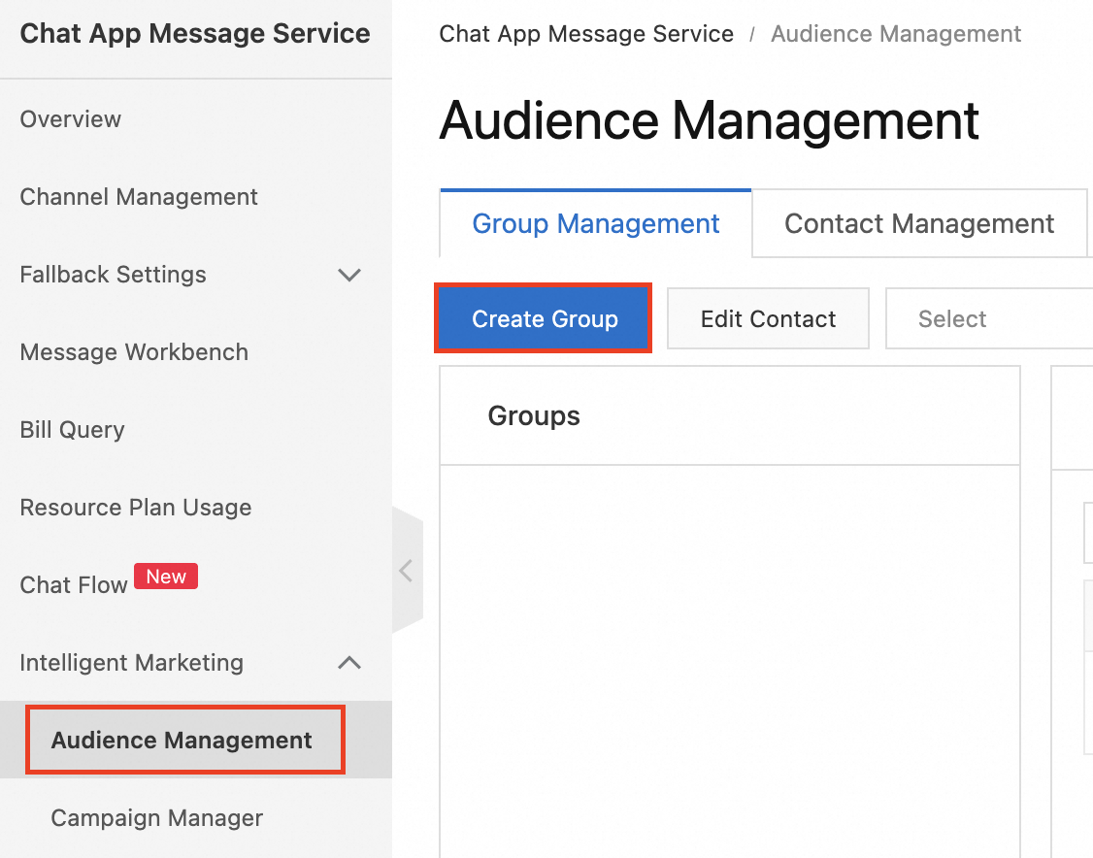The height and width of the screenshot is (858, 1093).
Task: Click the Create Group button
Action: pyautogui.click(x=545, y=318)
